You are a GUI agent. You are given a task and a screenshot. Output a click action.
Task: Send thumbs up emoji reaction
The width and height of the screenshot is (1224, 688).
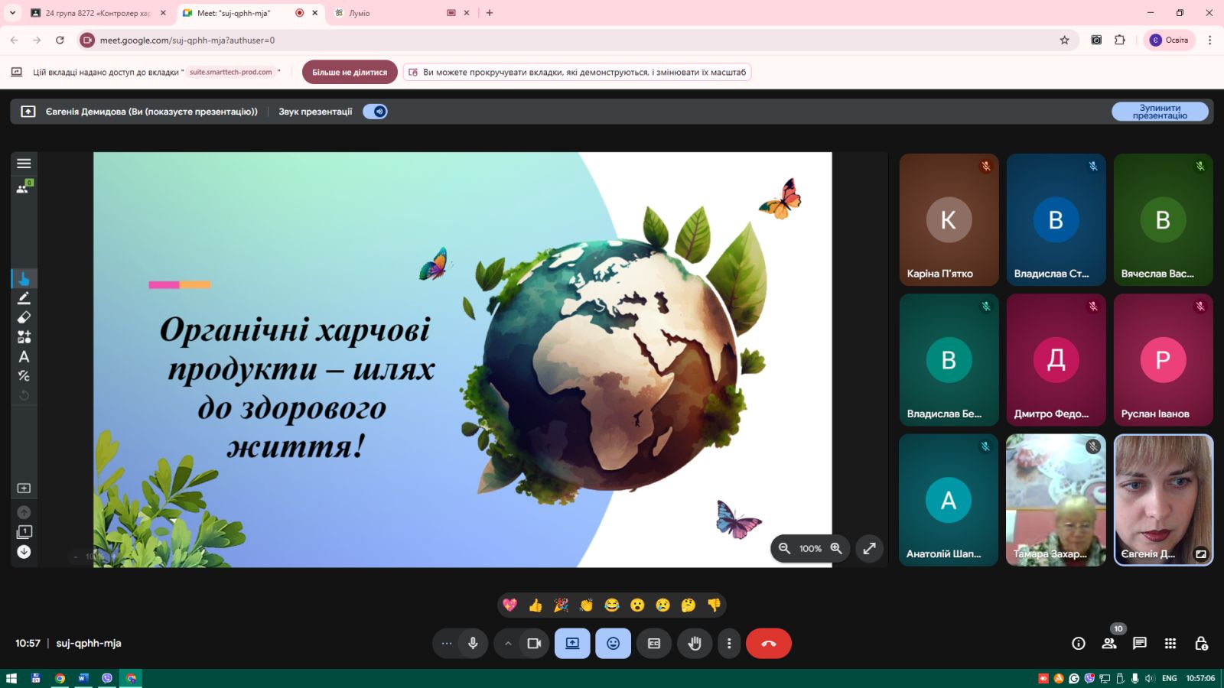pyautogui.click(x=535, y=605)
